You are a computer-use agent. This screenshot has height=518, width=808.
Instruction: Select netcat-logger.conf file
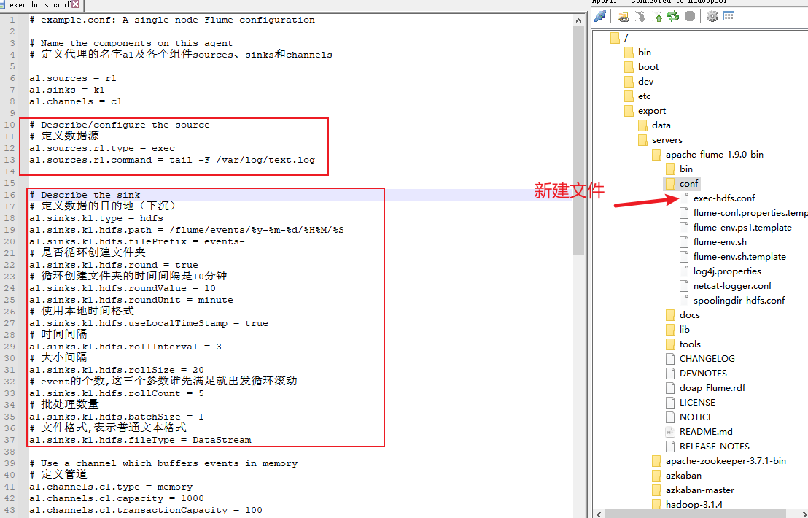(x=732, y=286)
